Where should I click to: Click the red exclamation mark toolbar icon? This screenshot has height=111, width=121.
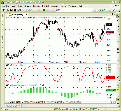pos(107,10)
